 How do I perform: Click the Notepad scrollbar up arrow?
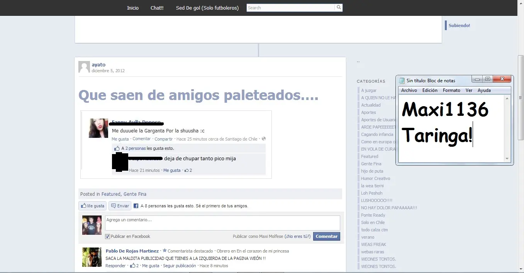507,98
